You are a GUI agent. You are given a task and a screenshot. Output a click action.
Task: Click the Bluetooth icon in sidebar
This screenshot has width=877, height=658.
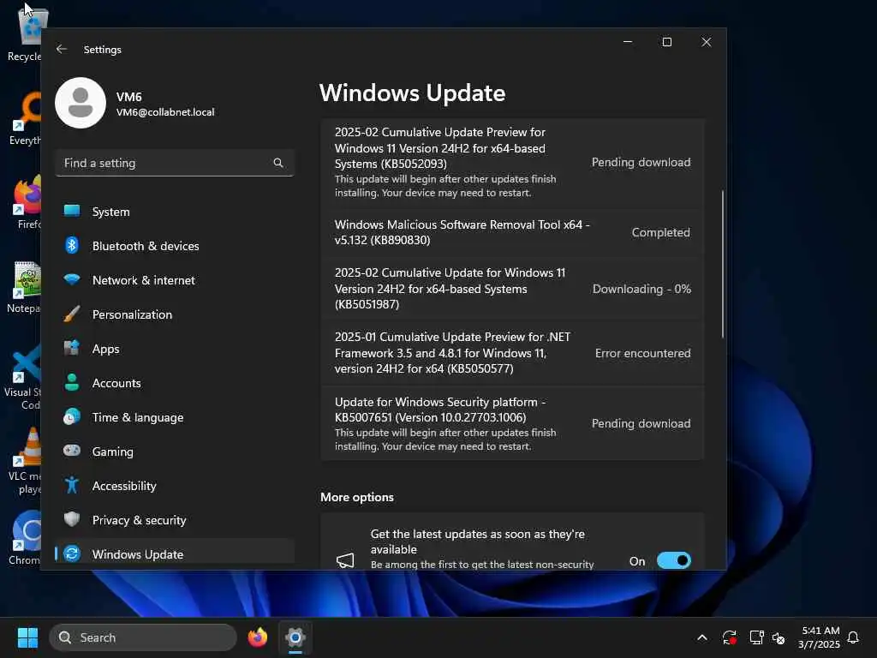(x=72, y=245)
